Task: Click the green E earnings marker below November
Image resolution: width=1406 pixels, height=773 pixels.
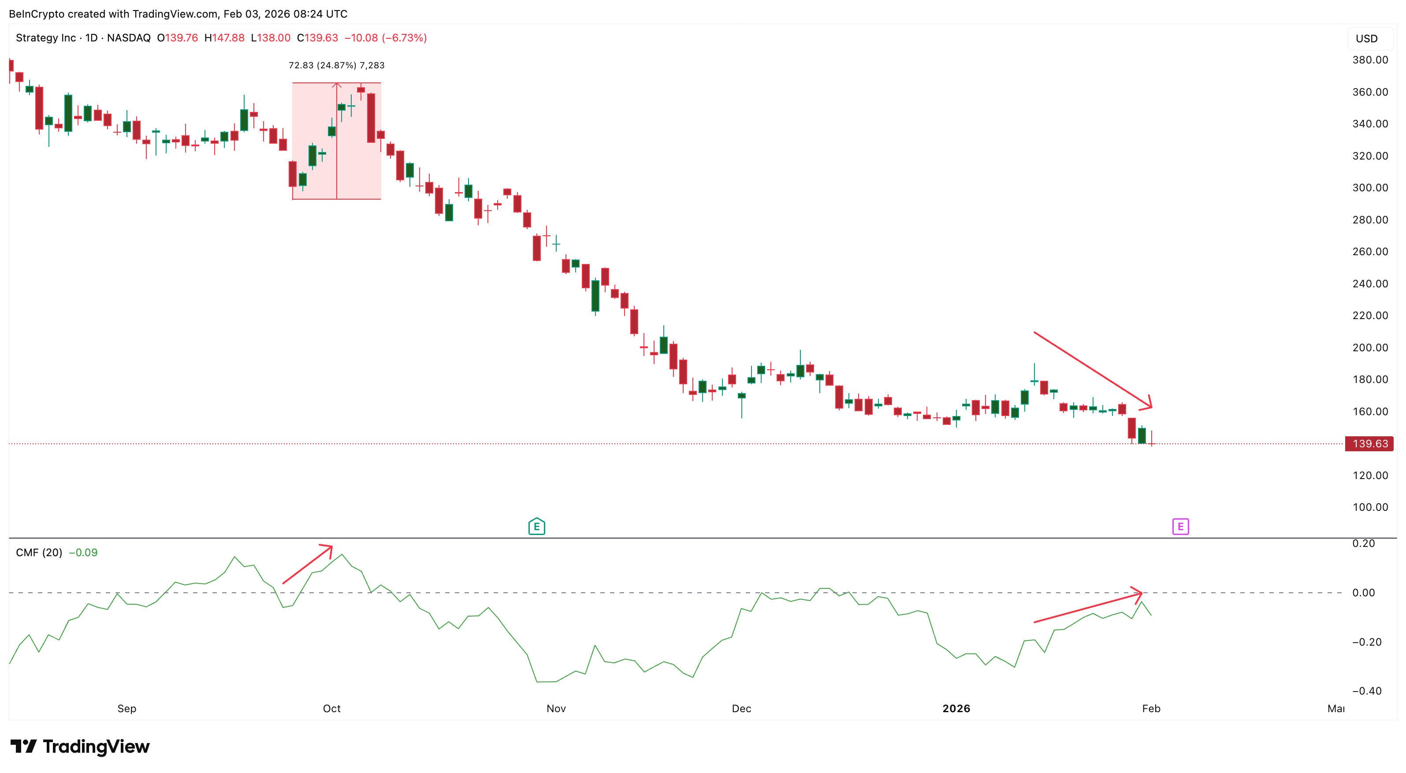Action: (x=537, y=526)
